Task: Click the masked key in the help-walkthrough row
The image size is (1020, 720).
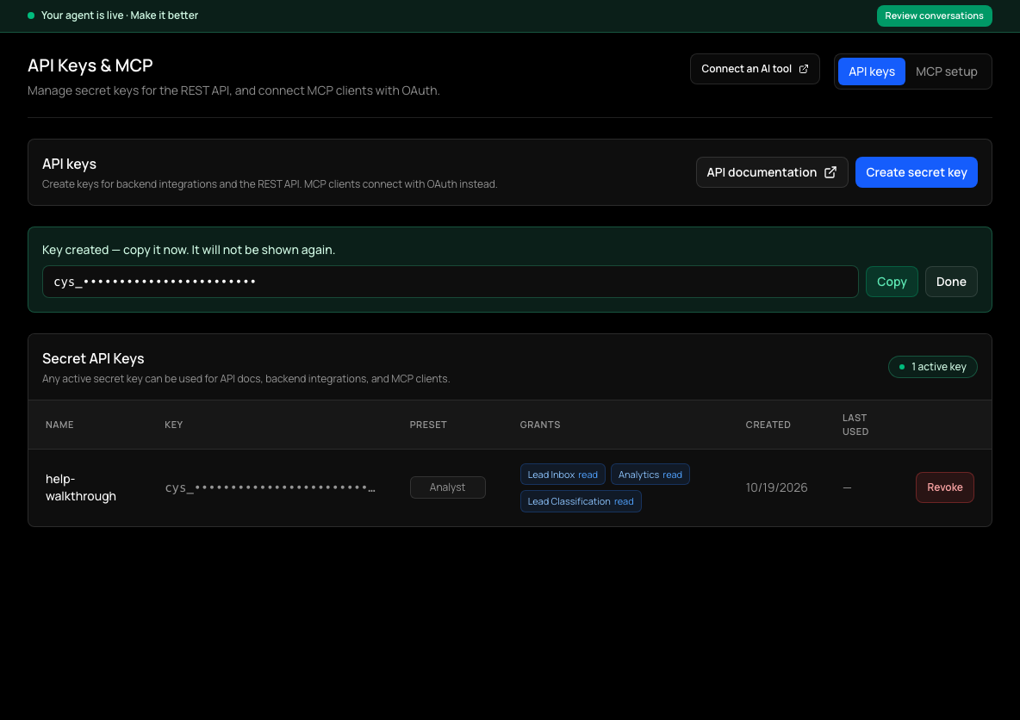Action: 270,487
